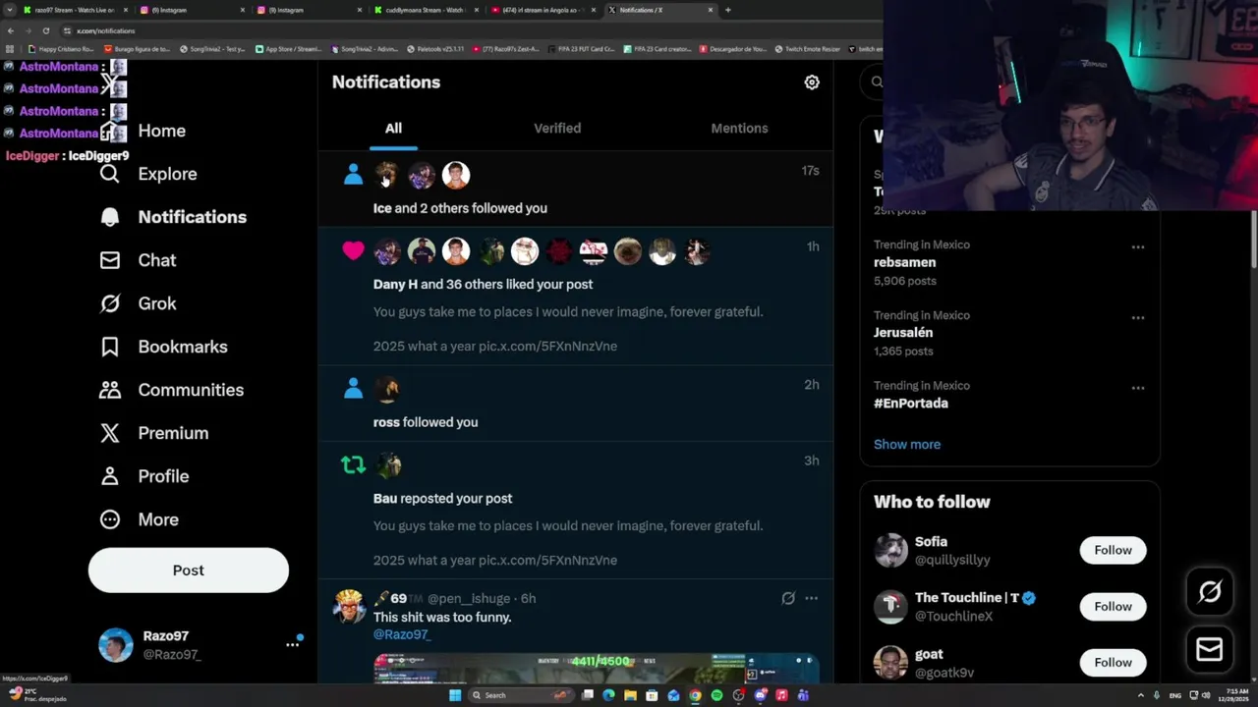Switch to irl stream in Angola tab
Viewport: 1258px width, 707px height.
point(543,10)
